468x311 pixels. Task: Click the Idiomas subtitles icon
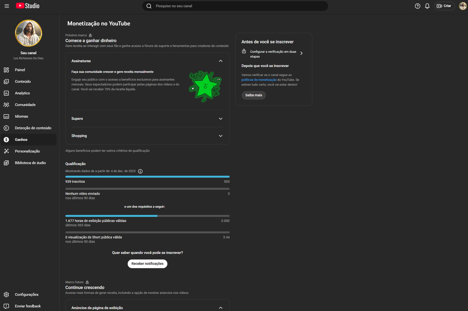click(6, 116)
